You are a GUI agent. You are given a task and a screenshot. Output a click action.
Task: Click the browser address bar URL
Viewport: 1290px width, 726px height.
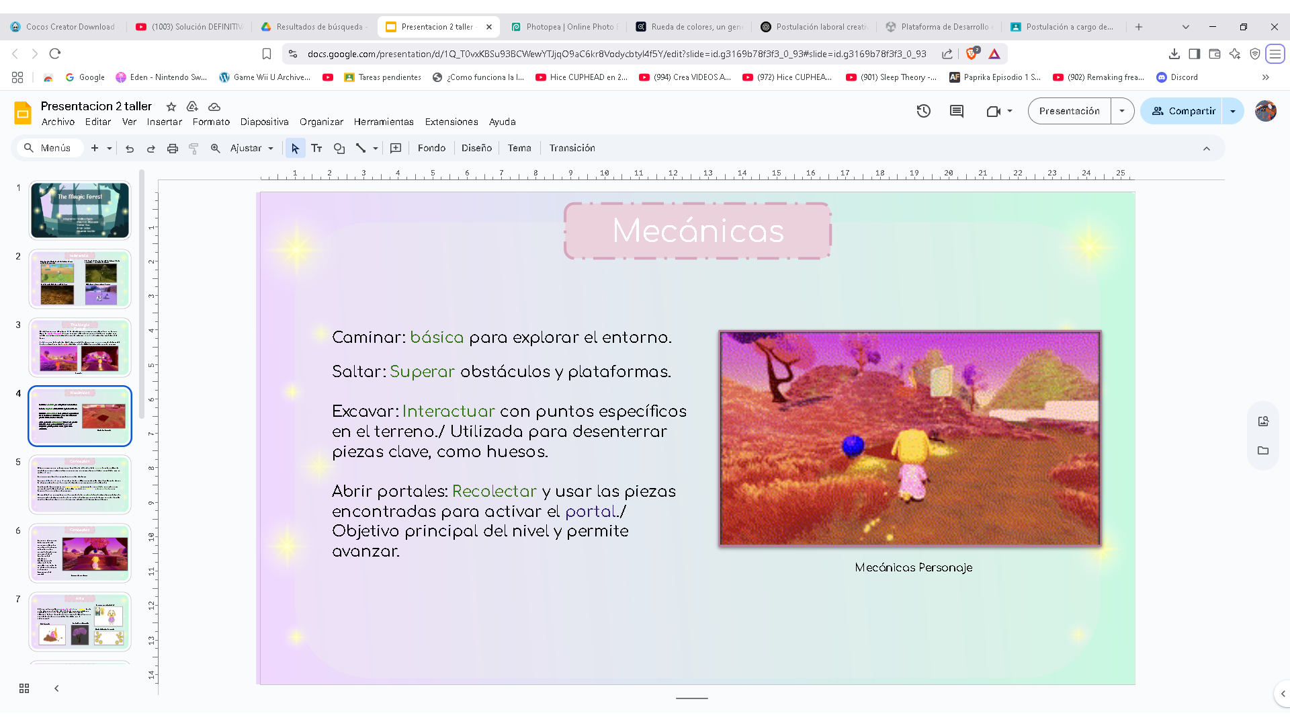pos(617,54)
